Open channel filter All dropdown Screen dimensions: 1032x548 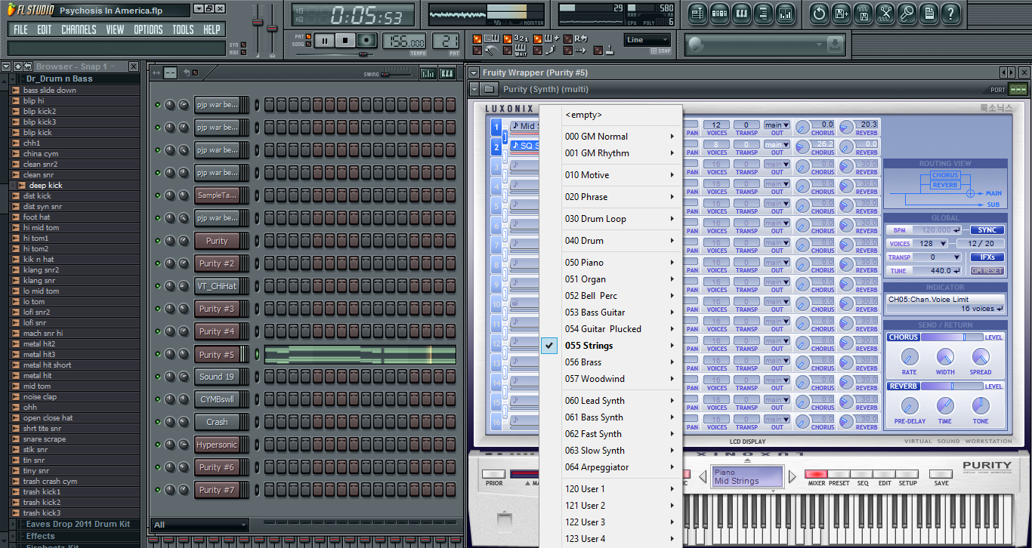pyautogui.click(x=199, y=525)
